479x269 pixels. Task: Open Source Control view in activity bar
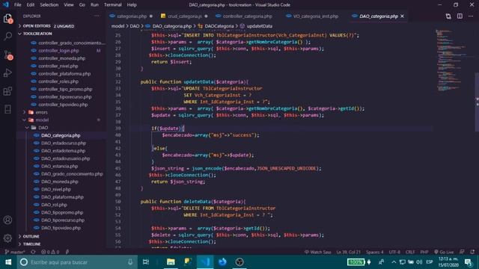[x=7, y=55]
